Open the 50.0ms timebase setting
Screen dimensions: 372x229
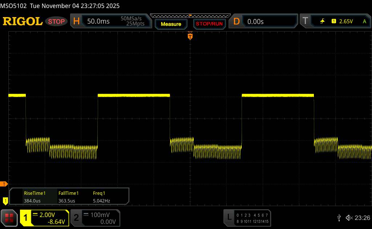[98, 21]
